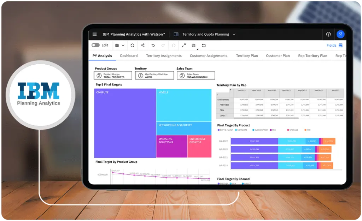Screen dimensions: 362x221
Task: Select the ENTERPRISE DESKTOP treemap tile
Action: [x=199, y=147]
